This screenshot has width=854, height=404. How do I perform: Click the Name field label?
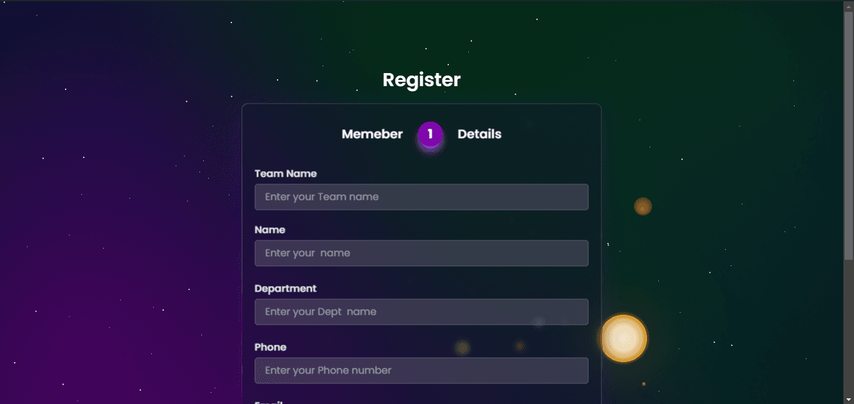[x=270, y=230]
